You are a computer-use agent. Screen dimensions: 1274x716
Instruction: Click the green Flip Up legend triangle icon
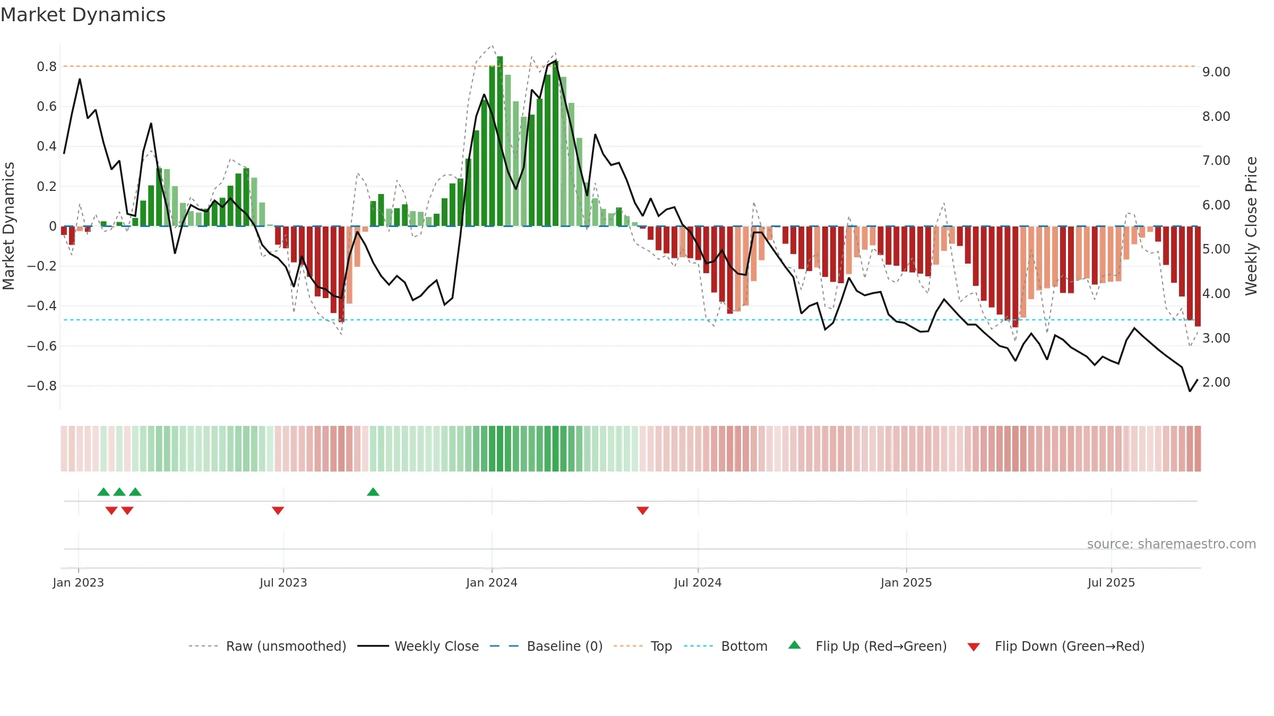795,645
